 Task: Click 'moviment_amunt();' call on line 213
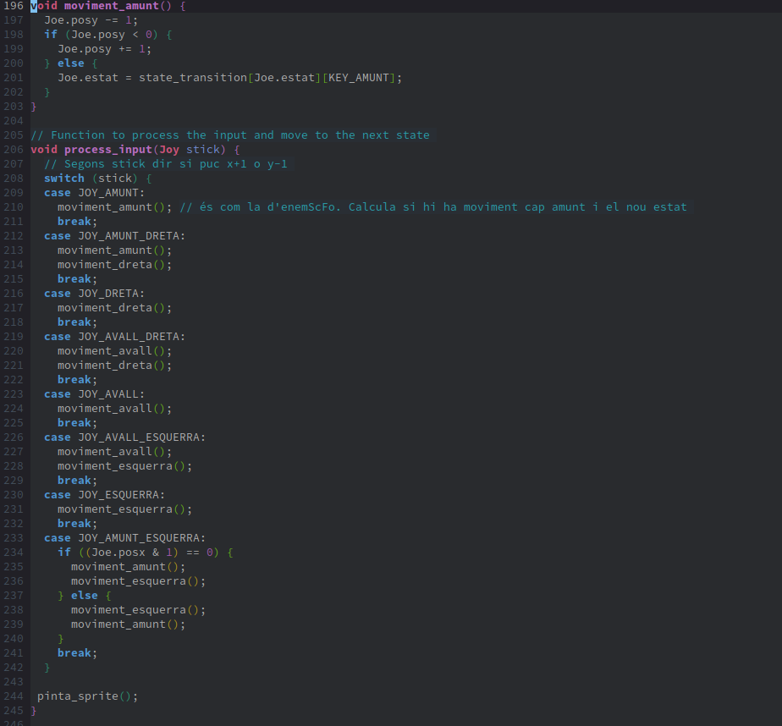pos(115,250)
